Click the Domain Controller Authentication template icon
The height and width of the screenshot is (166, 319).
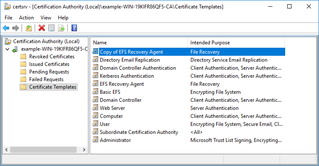tap(95, 68)
